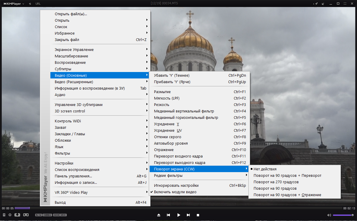Expand the 'Редкие фильтры' submenu
The height and width of the screenshot is (221, 357).
[199, 176]
